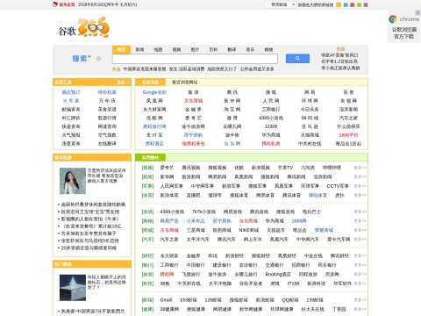The width and height of the screenshot is (421, 316).
Task: Open the 39健康网 link
Action: pyautogui.click(x=169, y=309)
